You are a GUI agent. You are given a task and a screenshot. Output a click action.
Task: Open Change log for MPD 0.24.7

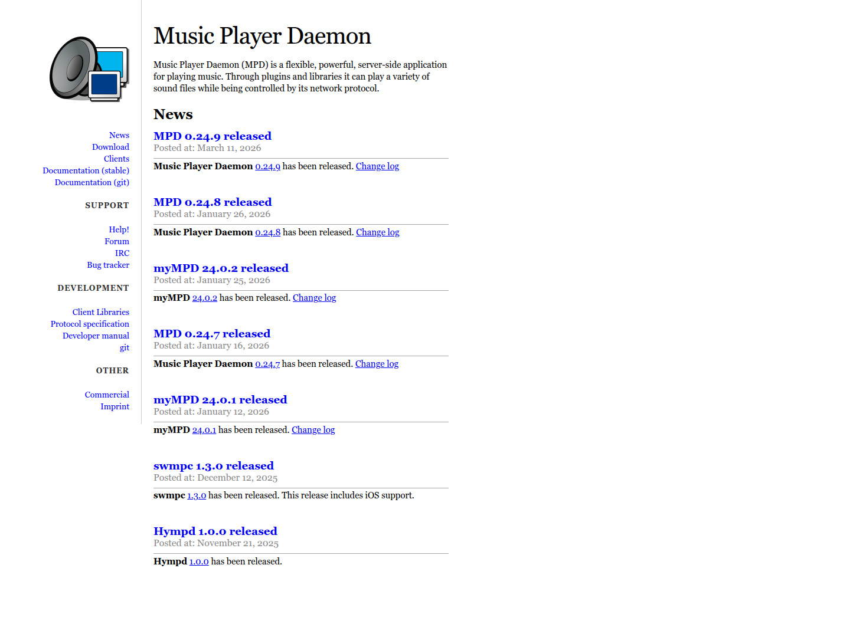coord(377,364)
